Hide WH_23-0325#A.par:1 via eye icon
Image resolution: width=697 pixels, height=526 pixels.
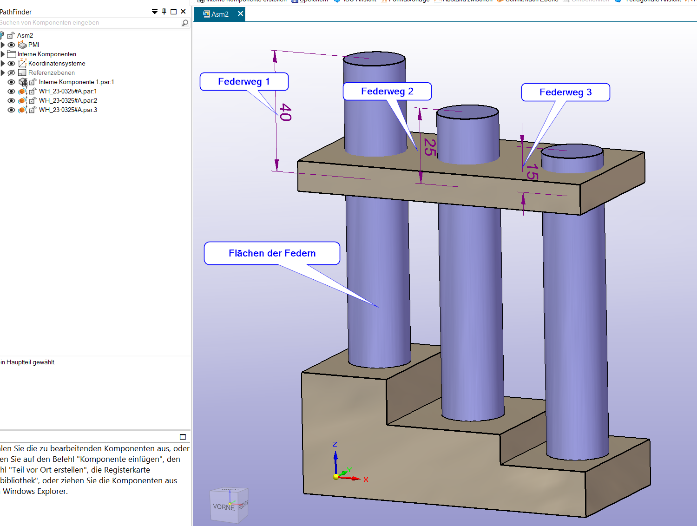click(x=11, y=91)
